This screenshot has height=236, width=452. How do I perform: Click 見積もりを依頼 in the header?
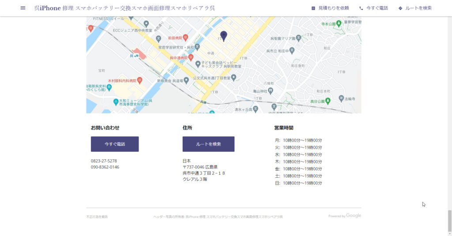tap(330, 8)
